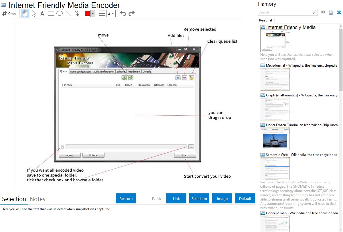Click the Restore button
The height and width of the screenshot is (232, 343).
[126, 198]
